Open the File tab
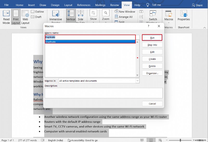The height and width of the screenshot is (142, 208). [x=6, y=5]
